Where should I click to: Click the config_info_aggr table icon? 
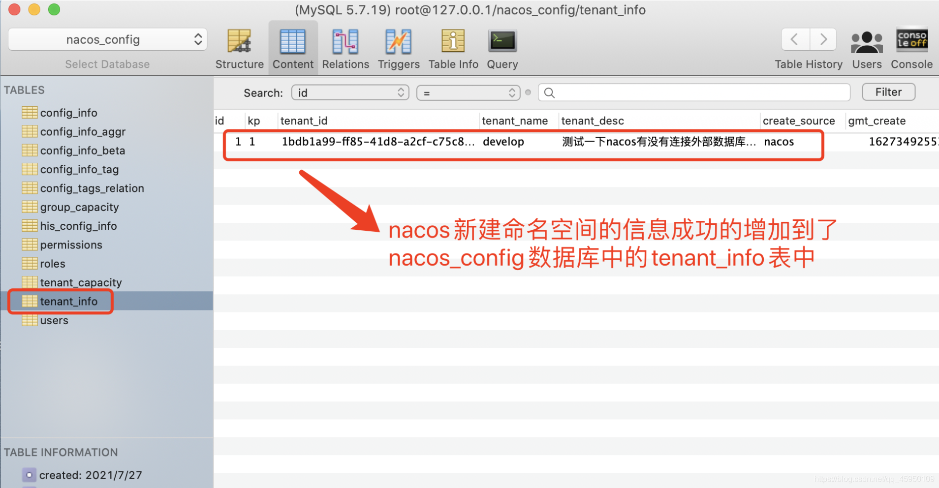click(x=30, y=131)
